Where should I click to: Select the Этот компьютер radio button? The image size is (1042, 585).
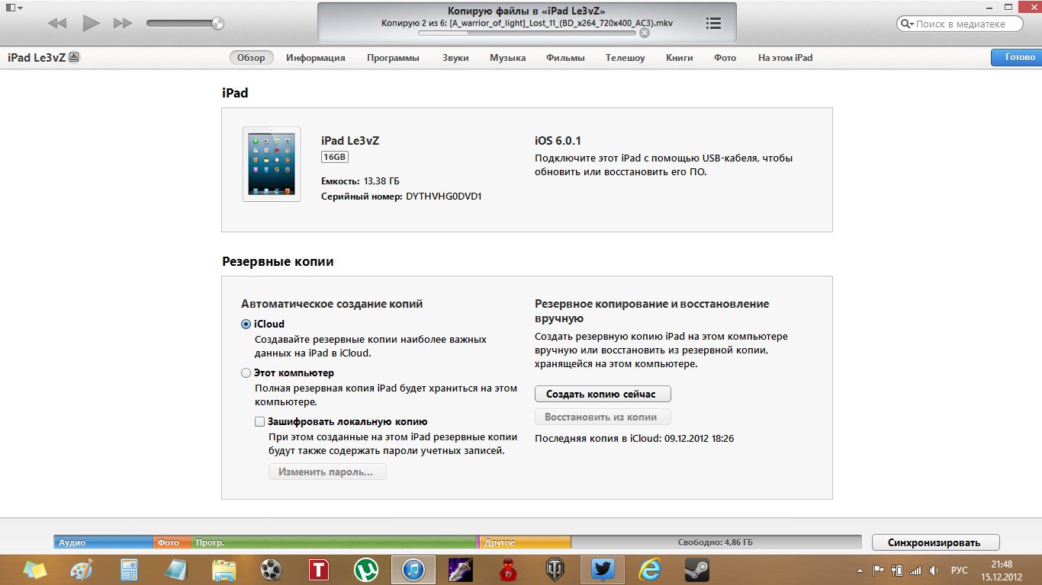click(x=246, y=373)
